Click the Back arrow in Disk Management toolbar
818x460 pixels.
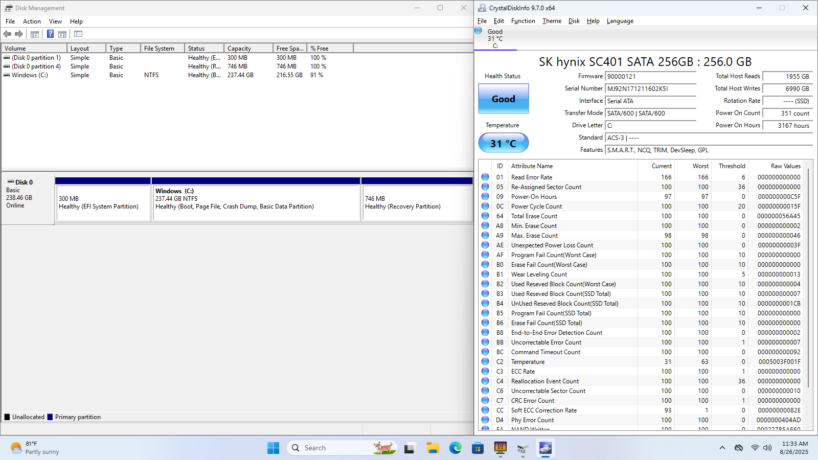click(x=7, y=34)
